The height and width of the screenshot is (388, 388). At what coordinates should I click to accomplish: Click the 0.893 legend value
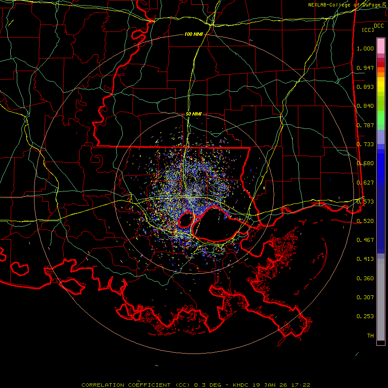pos(365,87)
